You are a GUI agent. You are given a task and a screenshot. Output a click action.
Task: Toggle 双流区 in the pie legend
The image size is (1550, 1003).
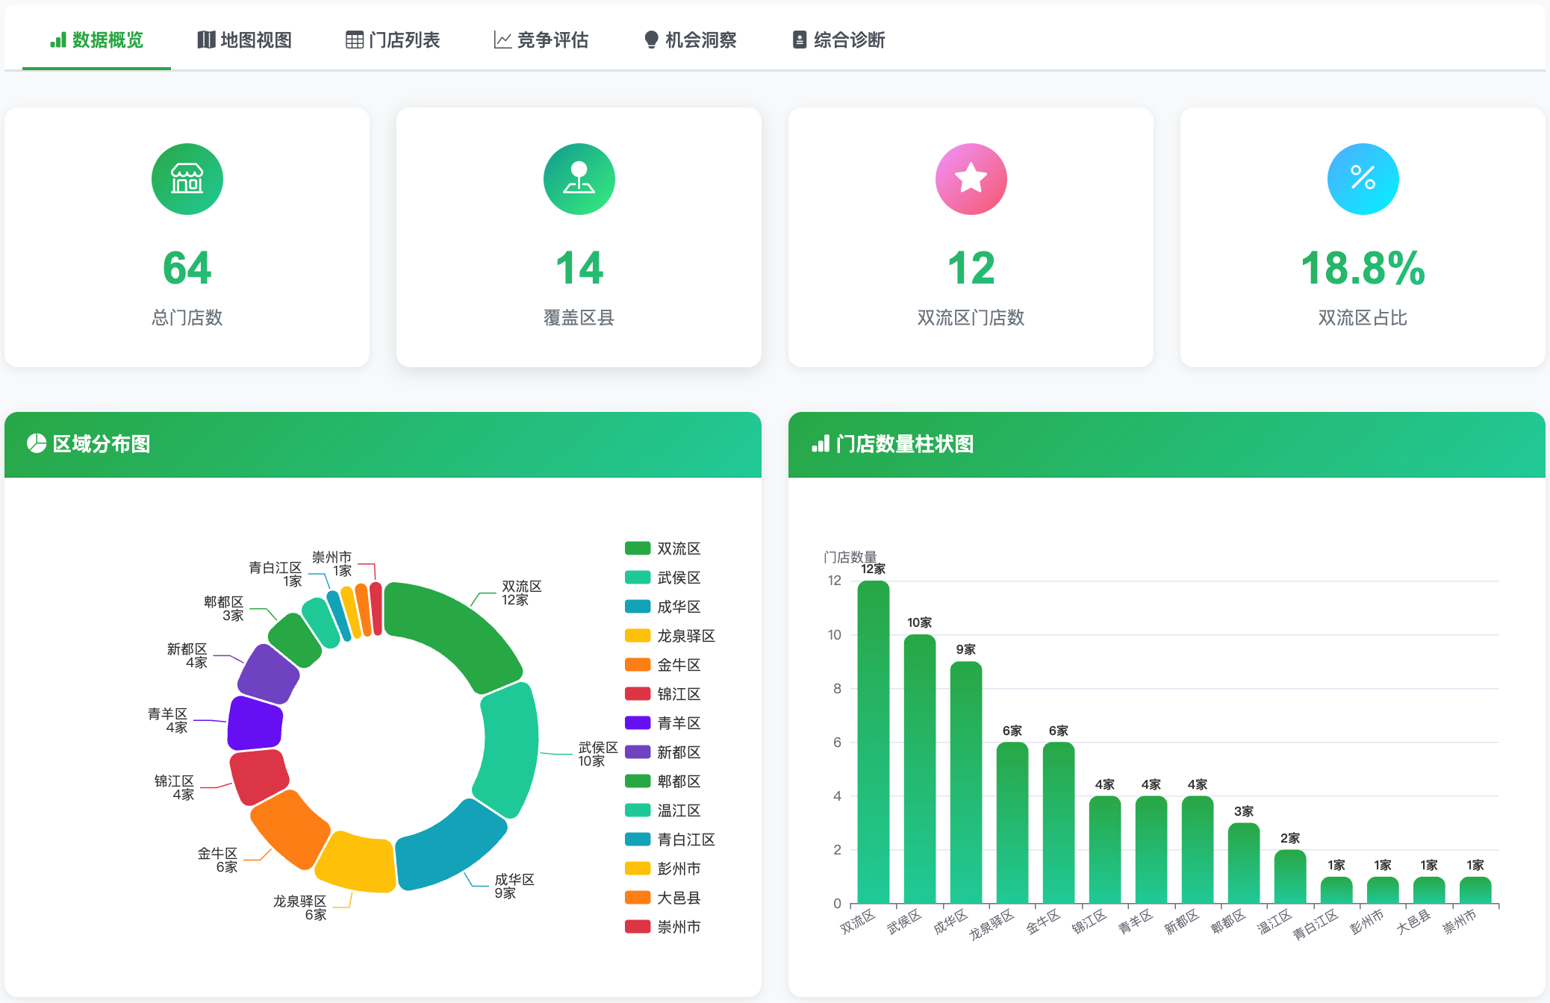[x=663, y=549]
